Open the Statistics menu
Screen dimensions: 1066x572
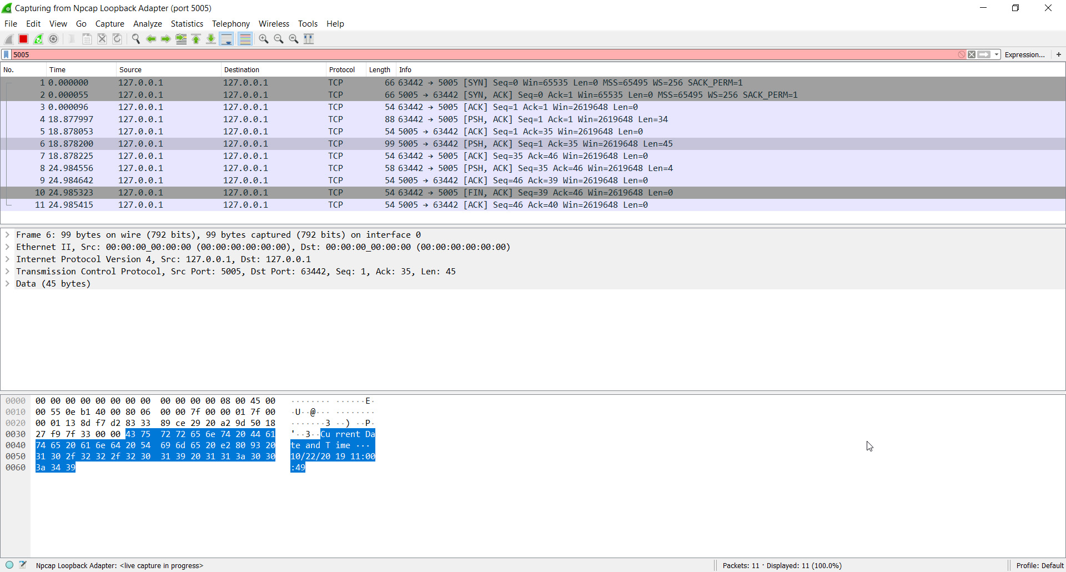(x=187, y=24)
